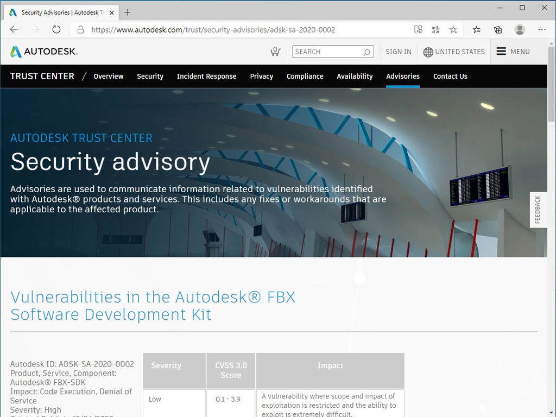Toggle the star to favorite this page
Viewport: 556px width, 417px height.
click(x=453, y=29)
